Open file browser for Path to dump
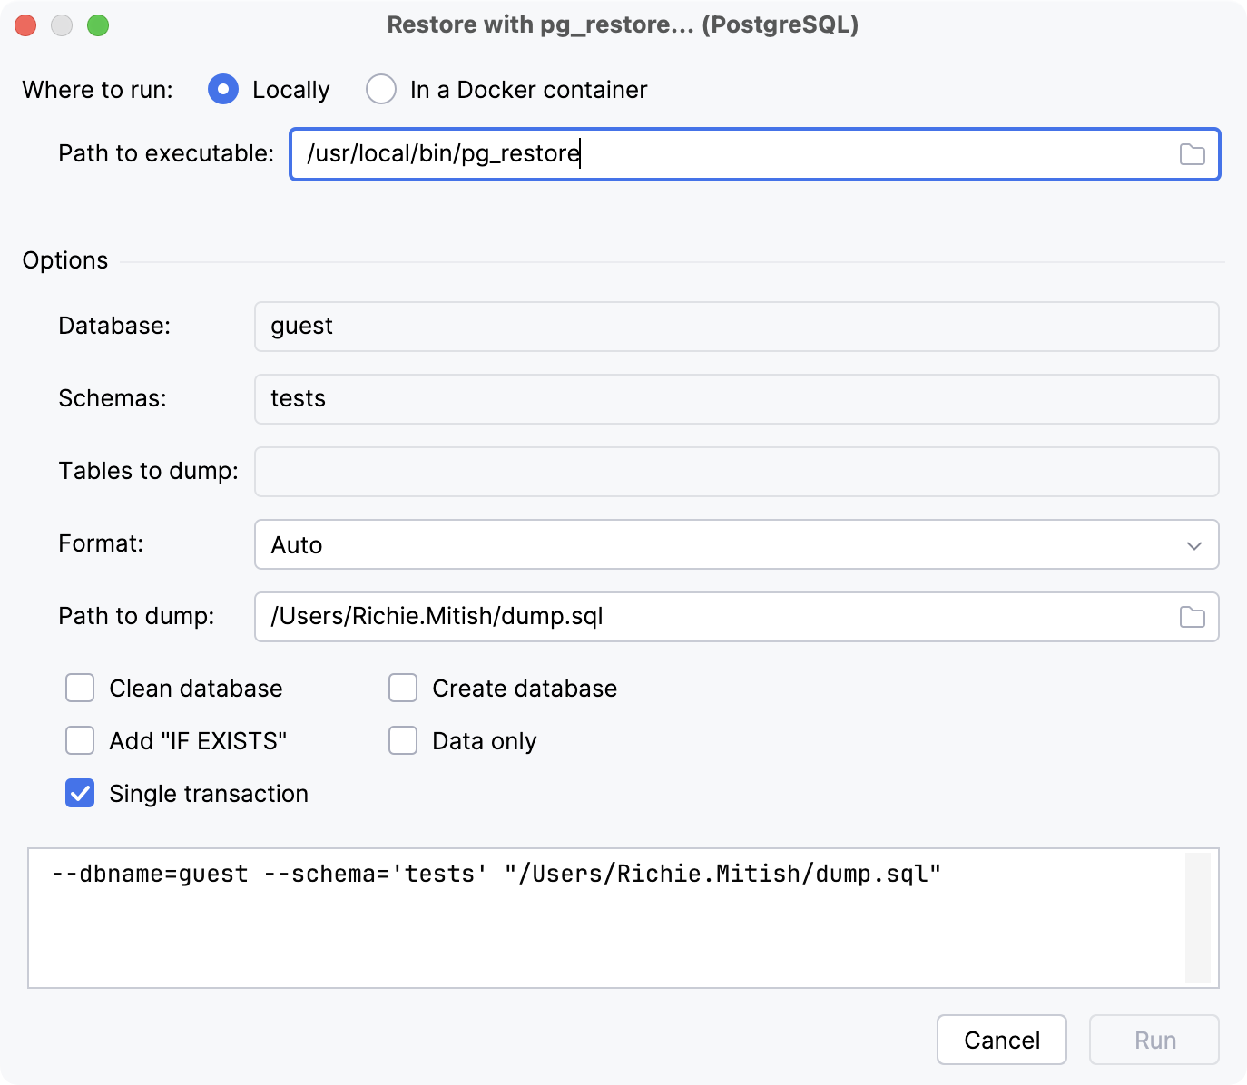Screen dimensions: 1247x1085 point(1192,617)
